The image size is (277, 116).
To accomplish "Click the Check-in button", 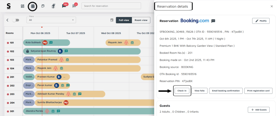I will 182,91.
